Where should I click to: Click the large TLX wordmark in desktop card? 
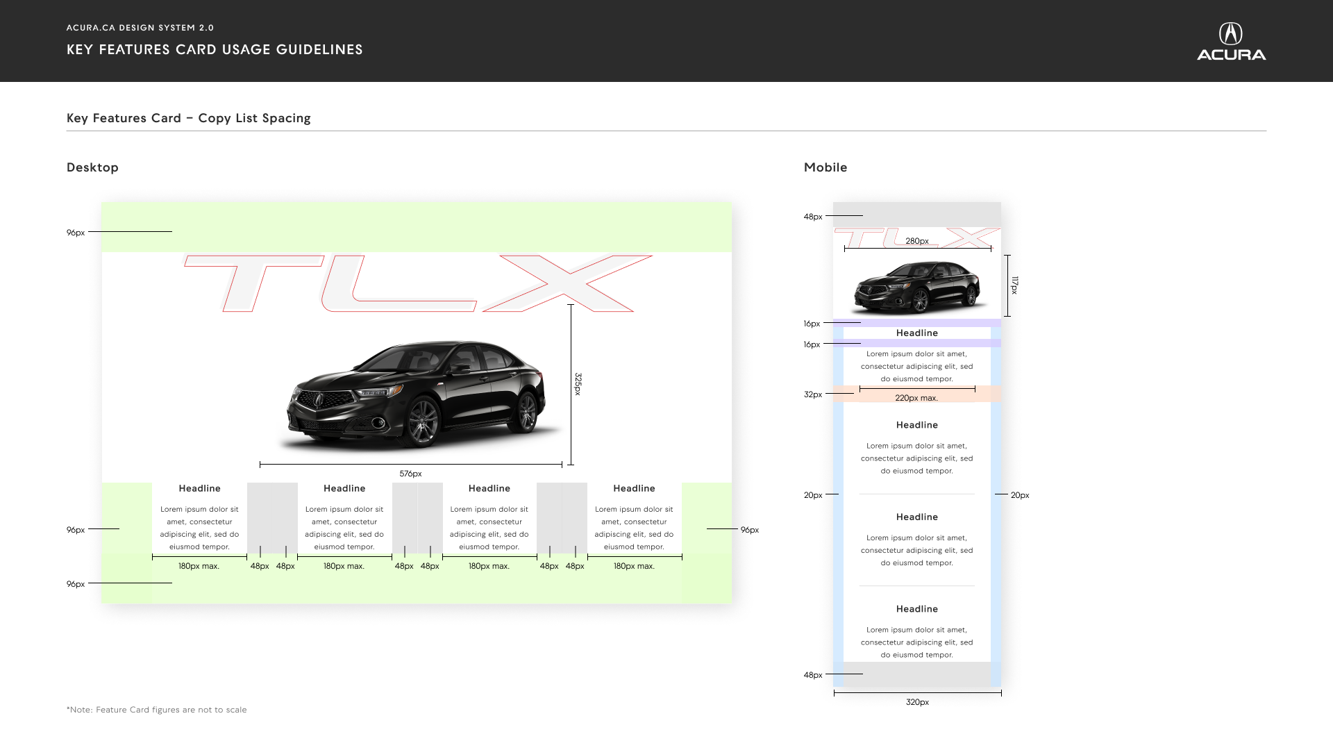[x=417, y=283]
